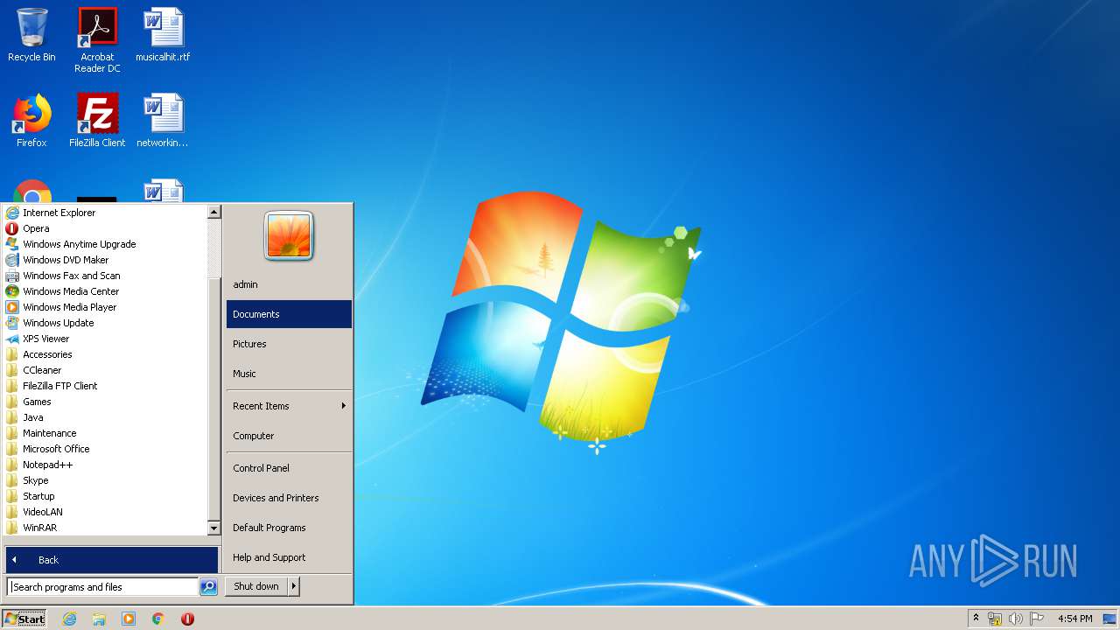Select the networkin… document on desktop

pyautogui.click(x=163, y=121)
